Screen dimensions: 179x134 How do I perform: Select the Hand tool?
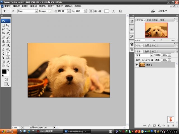(3, 66)
